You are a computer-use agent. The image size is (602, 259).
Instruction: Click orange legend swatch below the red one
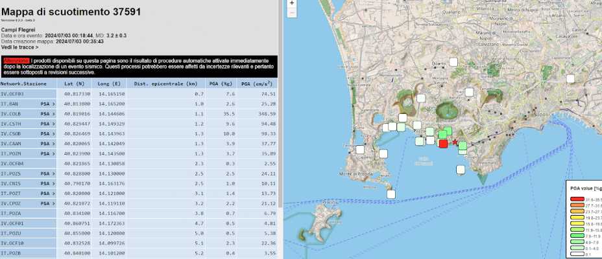[577, 205]
